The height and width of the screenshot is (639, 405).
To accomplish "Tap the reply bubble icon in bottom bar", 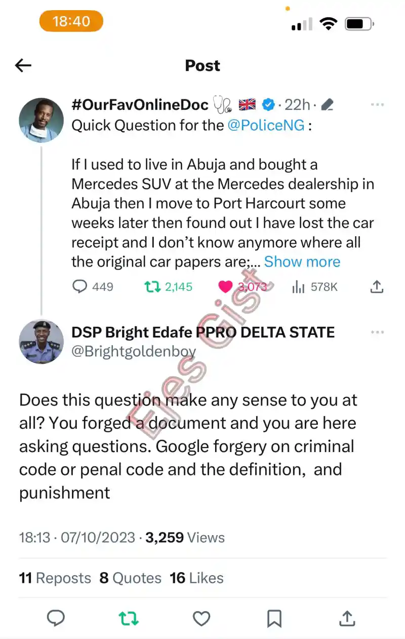I will click(56, 619).
